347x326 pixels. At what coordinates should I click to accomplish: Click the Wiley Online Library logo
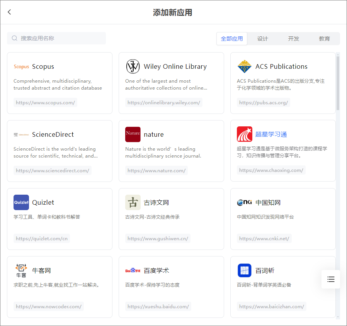133,66
